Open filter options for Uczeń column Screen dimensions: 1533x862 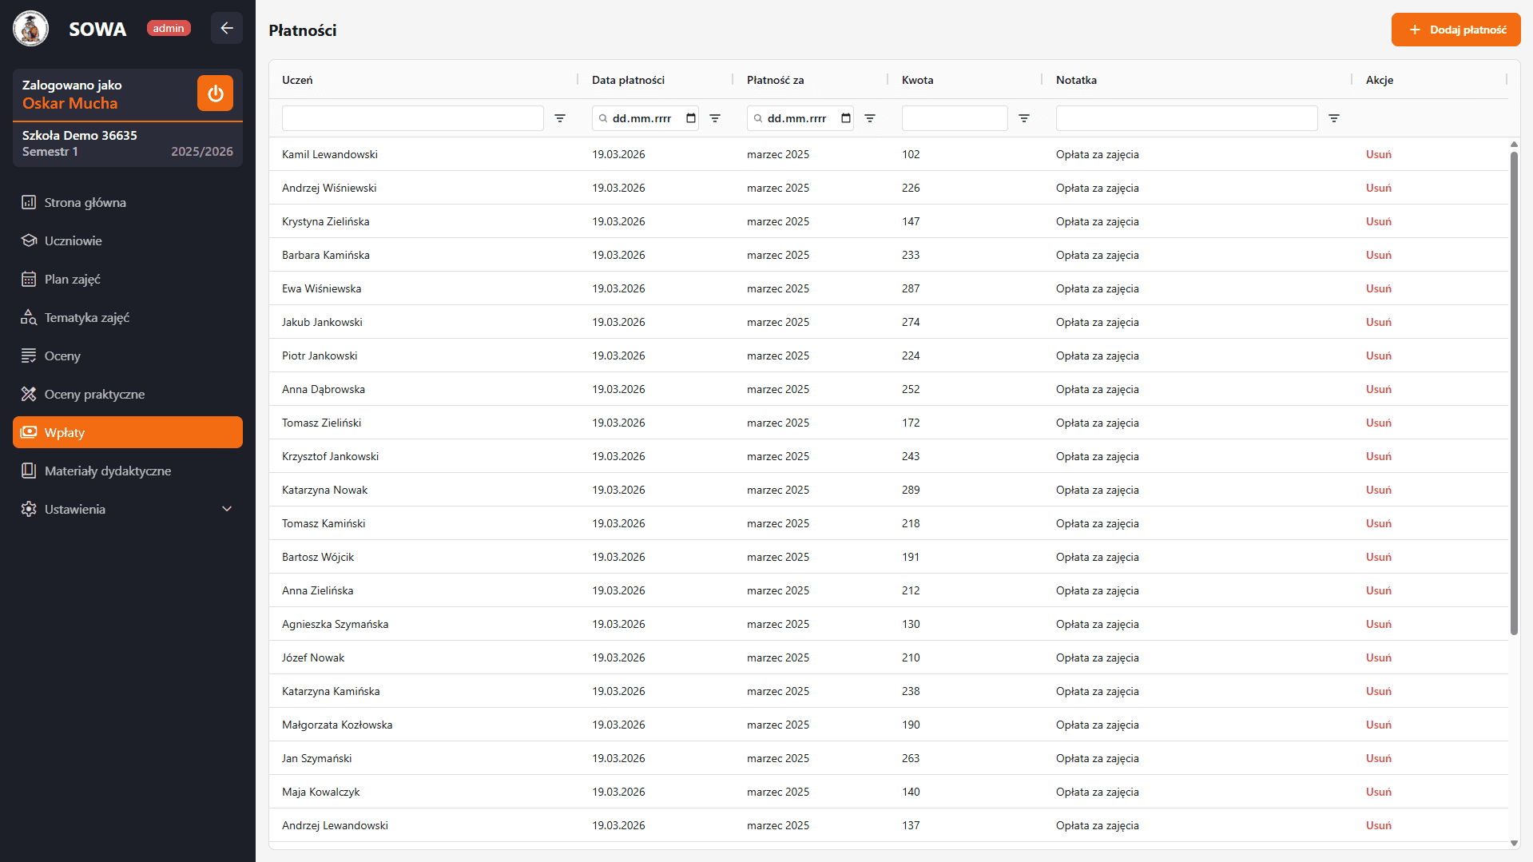tap(560, 118)
